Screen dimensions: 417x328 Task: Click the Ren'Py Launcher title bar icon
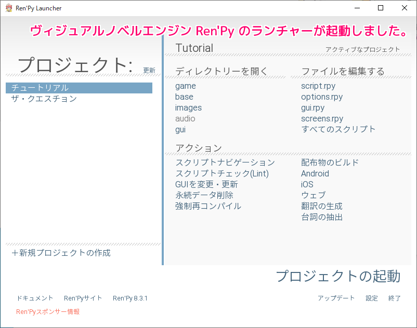click(x=9, y=8)
